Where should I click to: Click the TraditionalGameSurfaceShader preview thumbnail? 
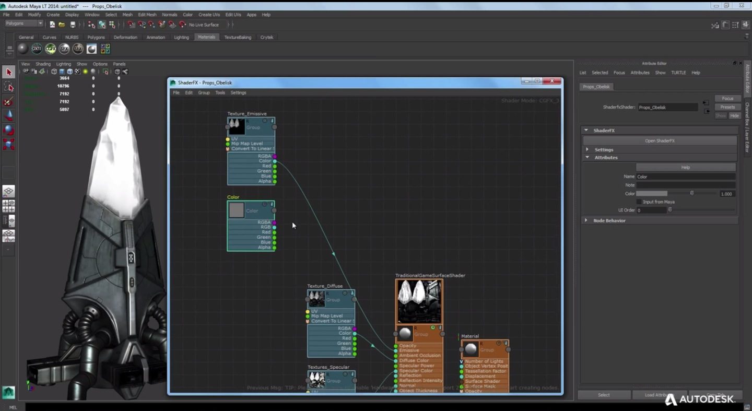coord(419,301)
